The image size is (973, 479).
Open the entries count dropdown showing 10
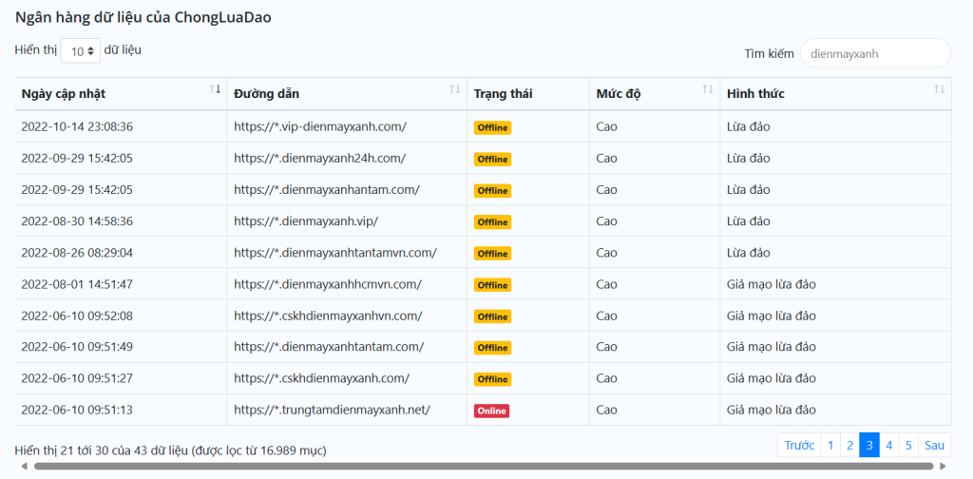(x=81, y=51)
